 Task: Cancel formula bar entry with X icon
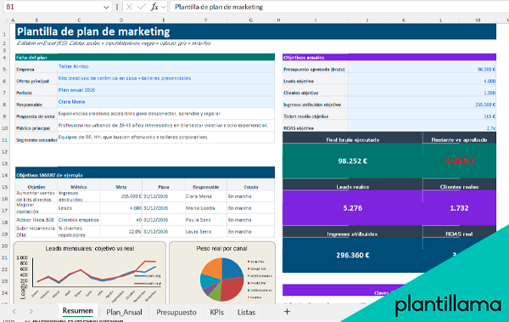tap(129, 7)
